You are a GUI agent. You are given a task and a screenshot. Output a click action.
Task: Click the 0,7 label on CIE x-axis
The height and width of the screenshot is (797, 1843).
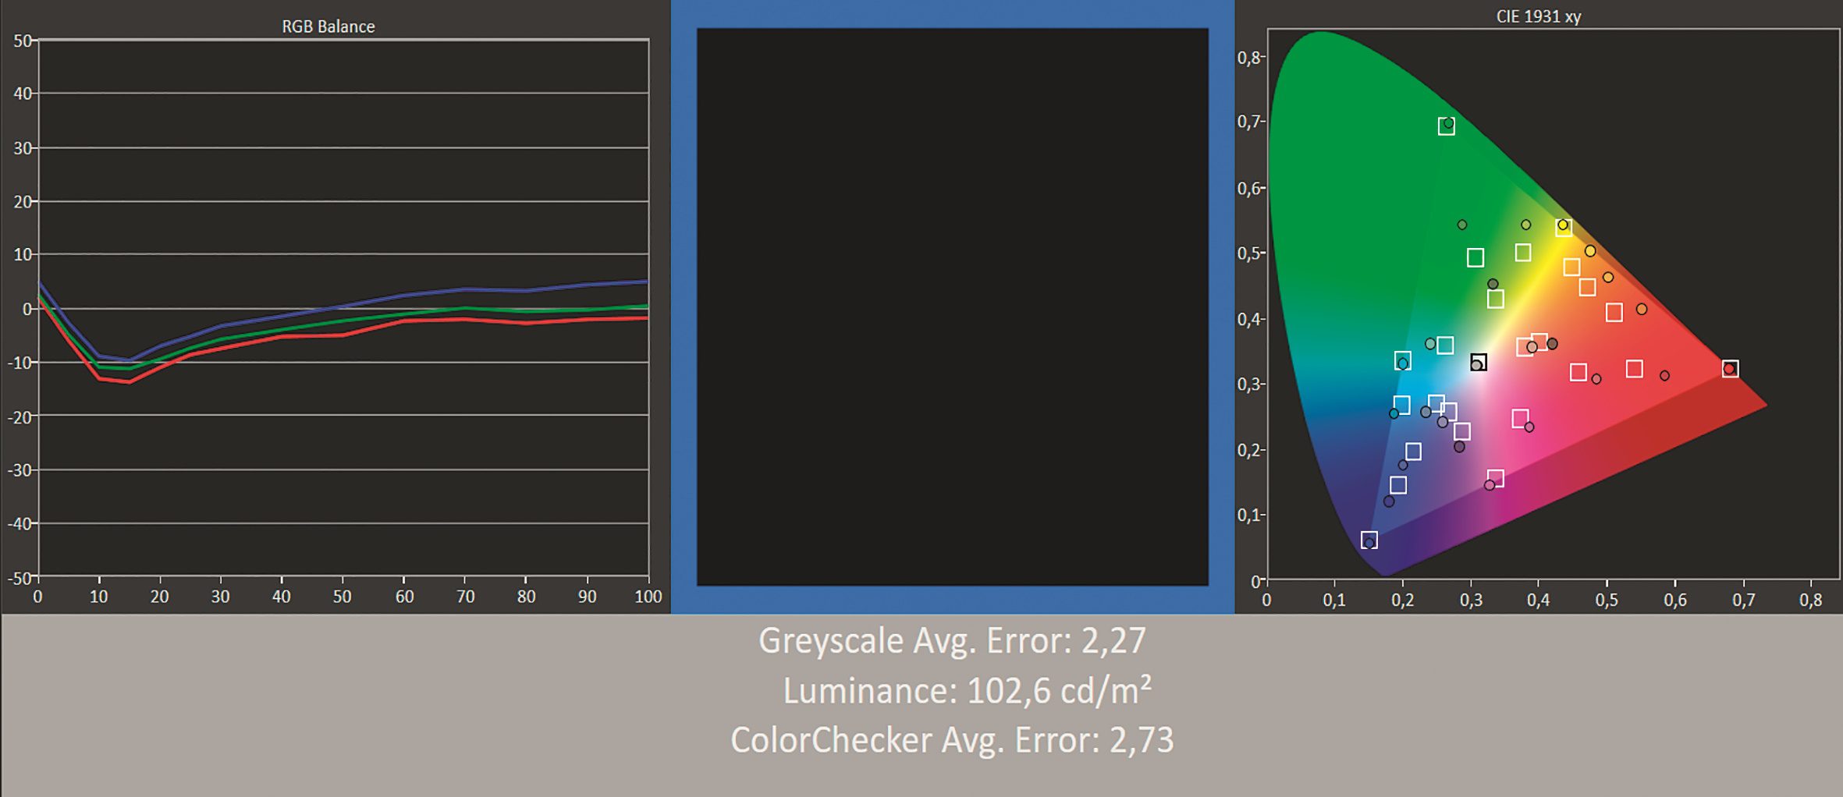pos(1743,600)
